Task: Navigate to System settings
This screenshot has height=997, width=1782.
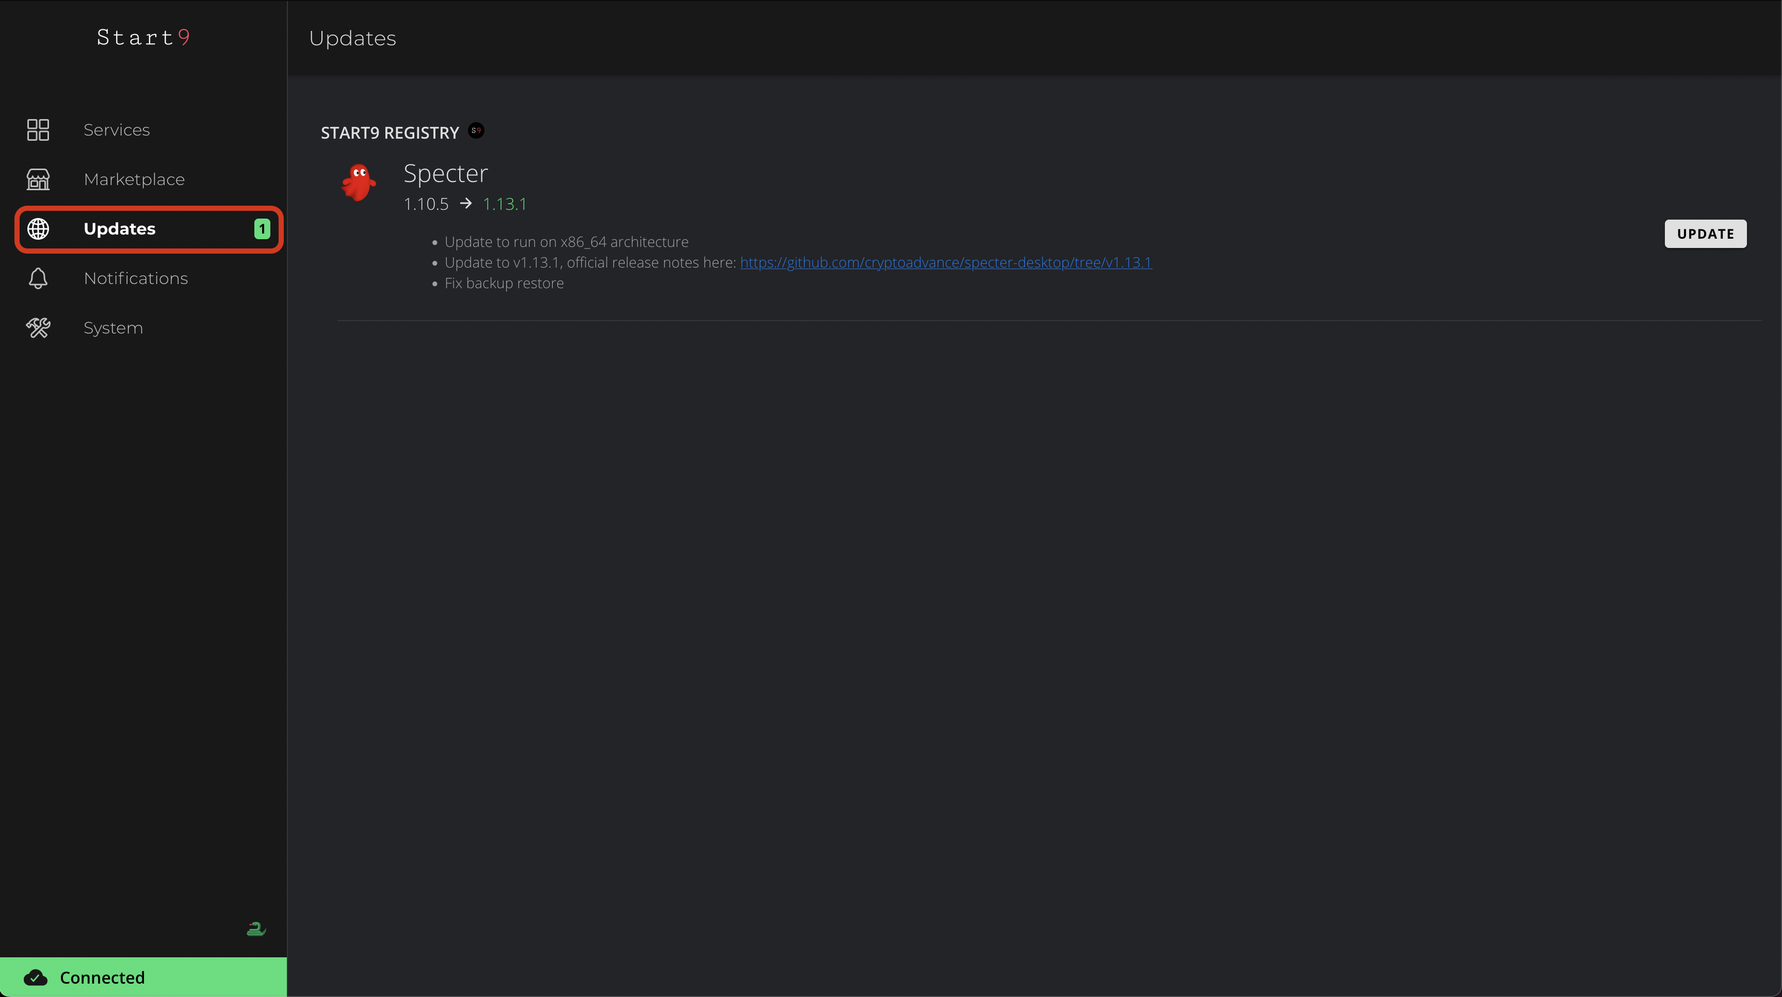Action: [114, 328]
